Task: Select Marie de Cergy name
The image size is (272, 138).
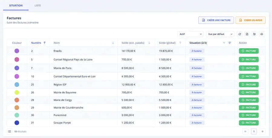Action: [x=63, y=100]
